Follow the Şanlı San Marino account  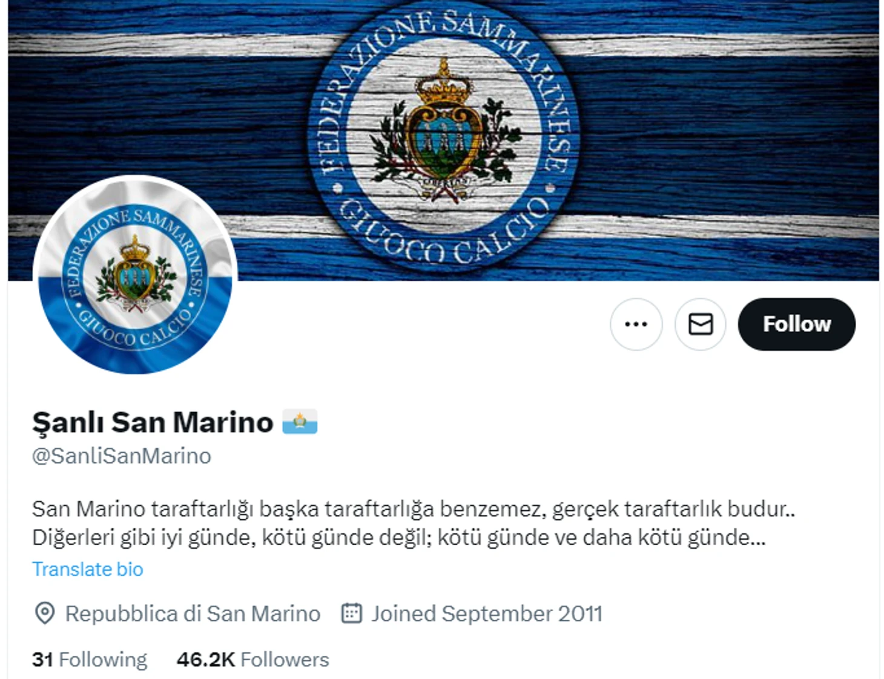[796, 324]
